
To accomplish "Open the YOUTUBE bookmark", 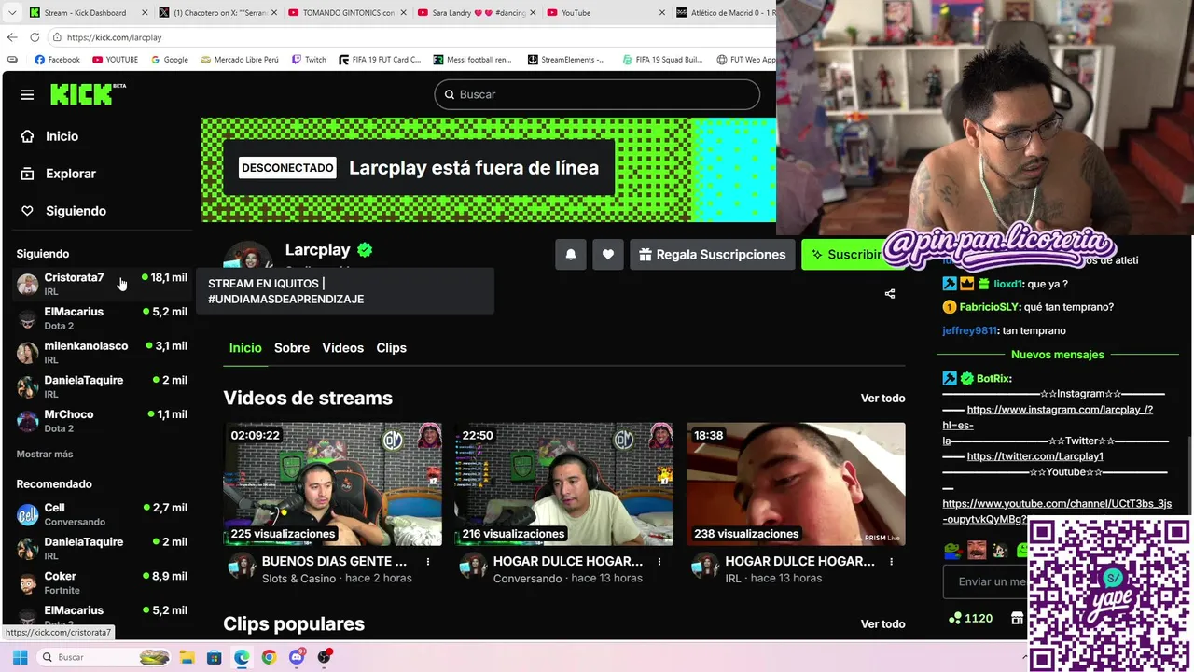I will [x=115, y=60].
